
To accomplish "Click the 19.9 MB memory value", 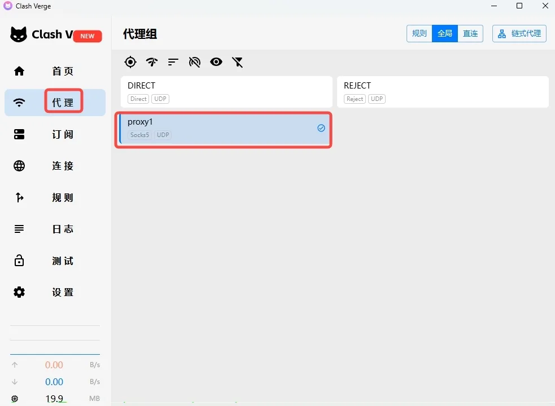I will pyautogui.click(x=54, y=399).
